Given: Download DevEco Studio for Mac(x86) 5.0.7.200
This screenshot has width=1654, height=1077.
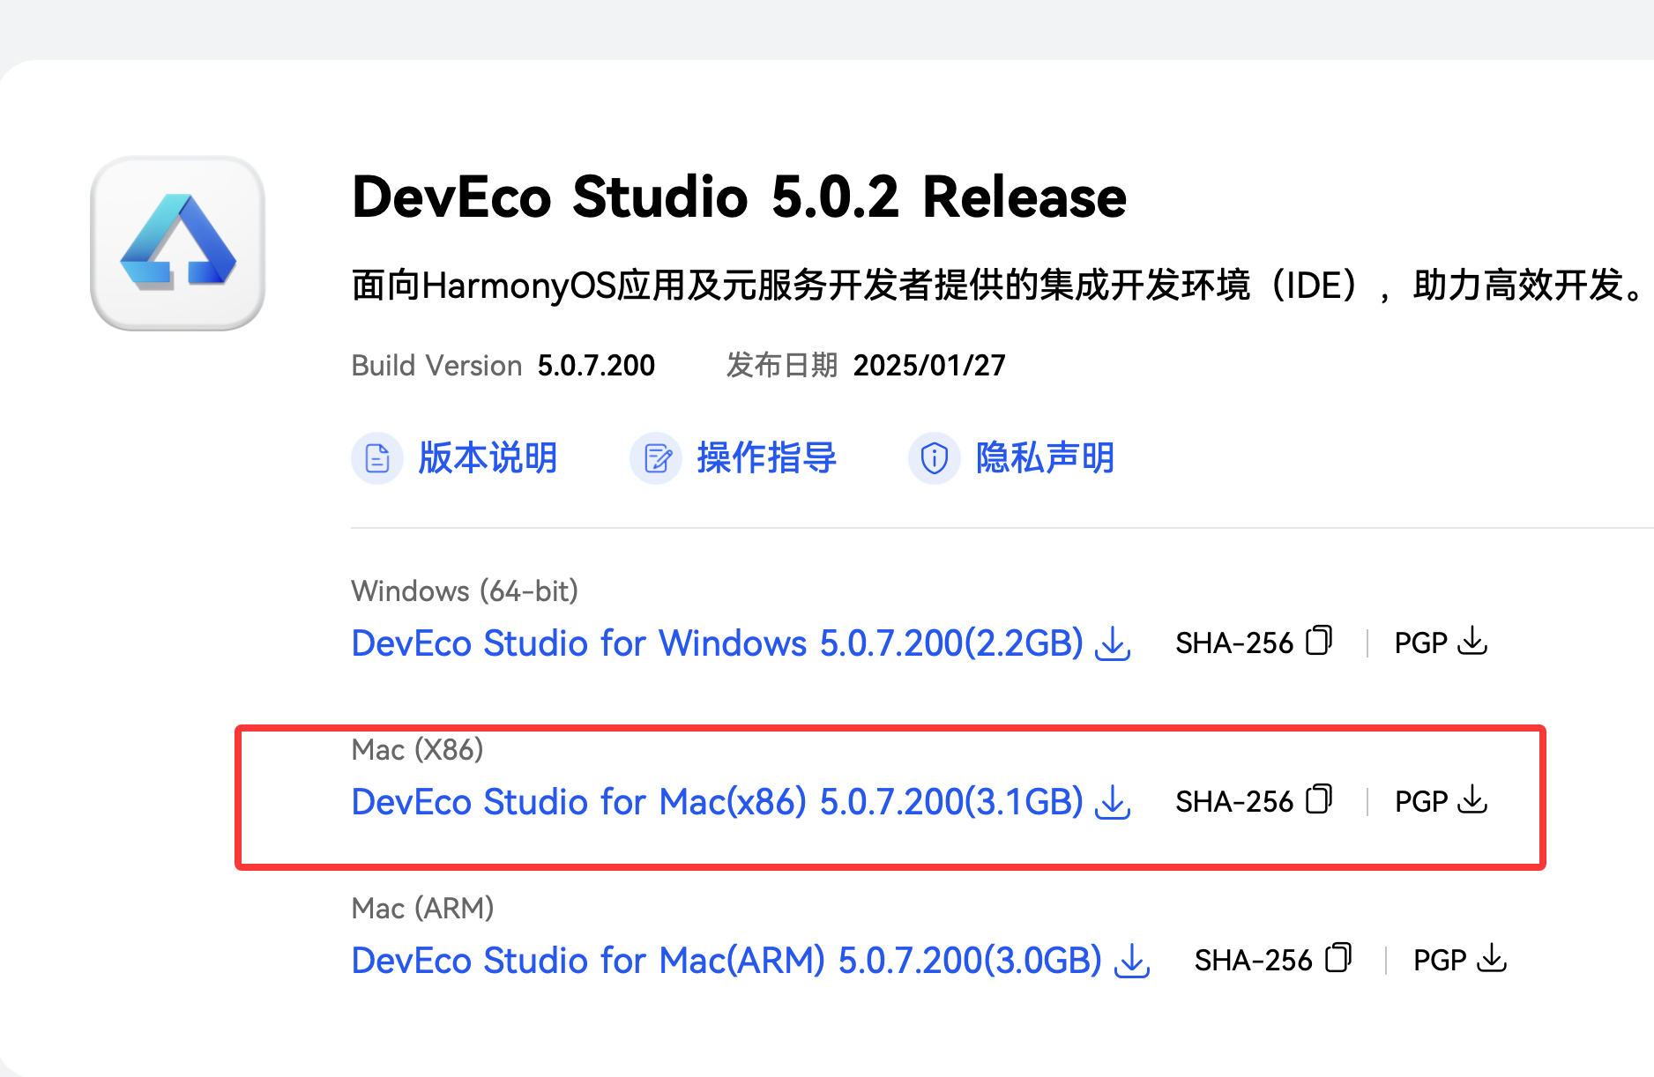Looking at the screenshot, I should [718, 802].
